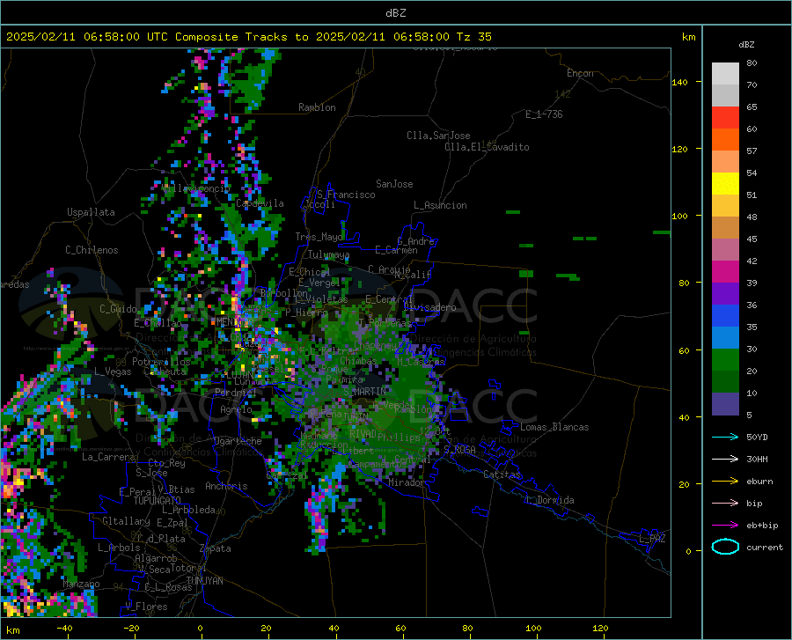792x640 pixels.
Task: Click the dark purple 5-10 dBZ swatch
Action: (725, 404)
